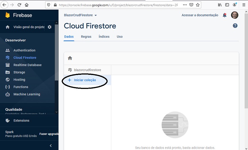Click the sidebar scrollbar down arrow
248x150 pixels.
57,112
